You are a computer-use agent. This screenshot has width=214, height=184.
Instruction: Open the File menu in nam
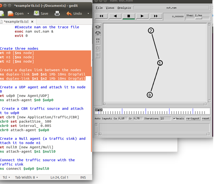click(x=99, y=8)
